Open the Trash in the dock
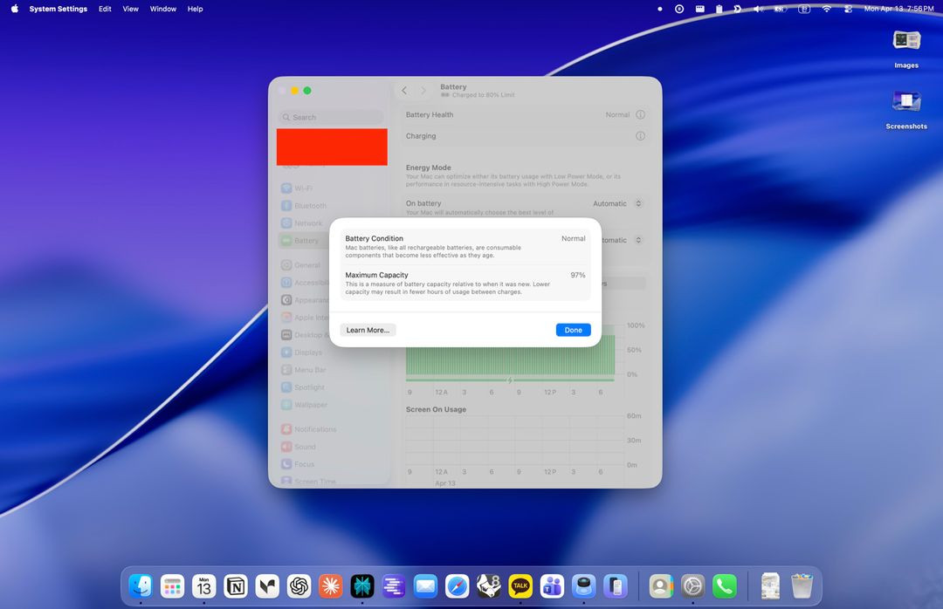The image size is (943, 609). pyautogui.click(x=802, y=586)
